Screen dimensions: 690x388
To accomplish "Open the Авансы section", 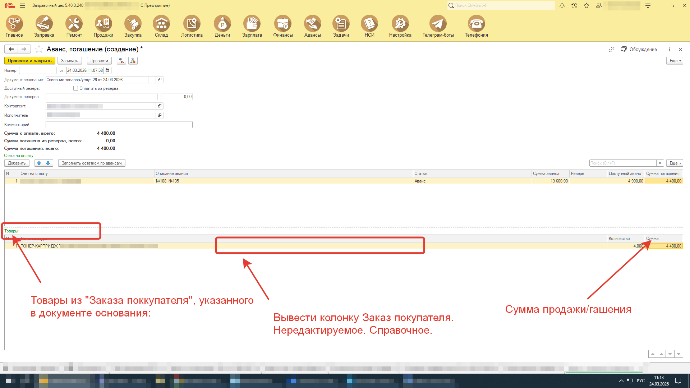I will 312,24.
